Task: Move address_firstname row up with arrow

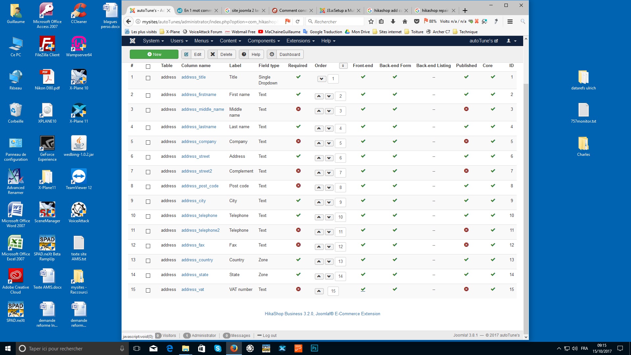Action: click(319, 96)
